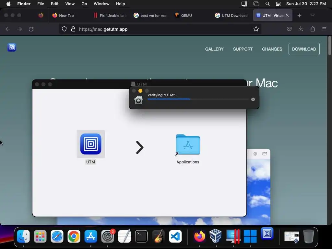This screenshot has width=332, height=249.
Task: Switch to Firefox from the Dock
Action: pos(199,236)
